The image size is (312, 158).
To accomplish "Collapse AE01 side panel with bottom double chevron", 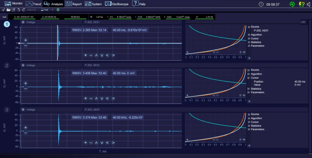I will [x=249, y=58].
